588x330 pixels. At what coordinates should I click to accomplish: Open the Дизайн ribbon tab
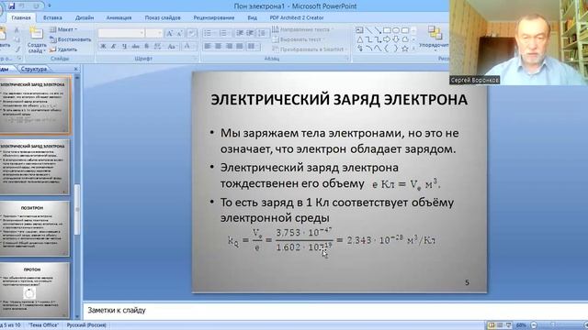pos(85,17)
